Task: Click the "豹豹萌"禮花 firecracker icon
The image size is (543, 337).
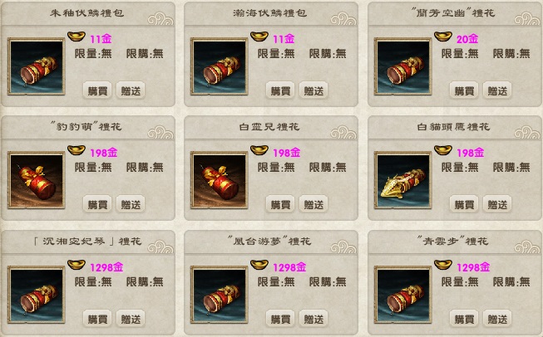Action: 37,180
